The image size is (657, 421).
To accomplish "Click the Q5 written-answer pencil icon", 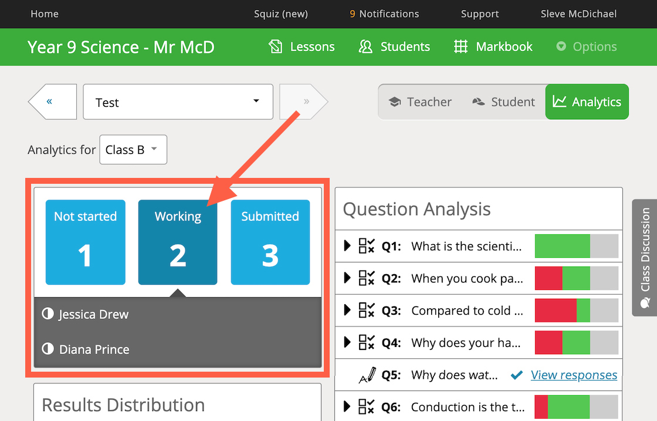I will pos(367,375).
